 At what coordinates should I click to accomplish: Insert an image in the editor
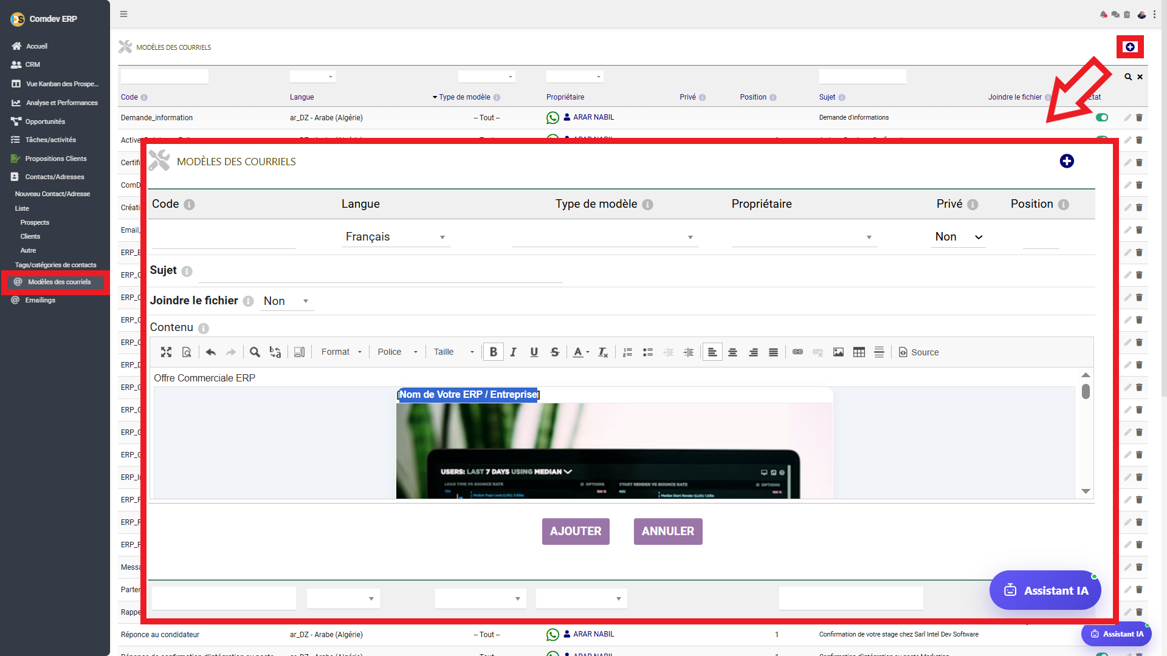point(839,352)
